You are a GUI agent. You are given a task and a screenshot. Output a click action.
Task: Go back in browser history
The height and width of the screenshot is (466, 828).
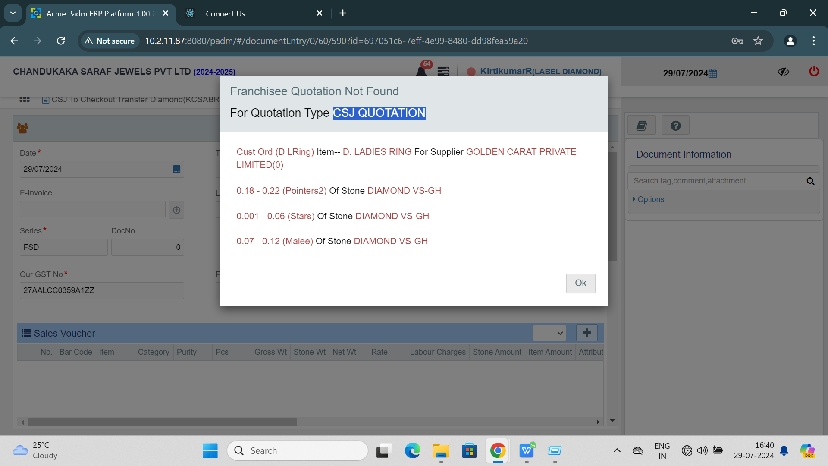(x=14, y=41)
